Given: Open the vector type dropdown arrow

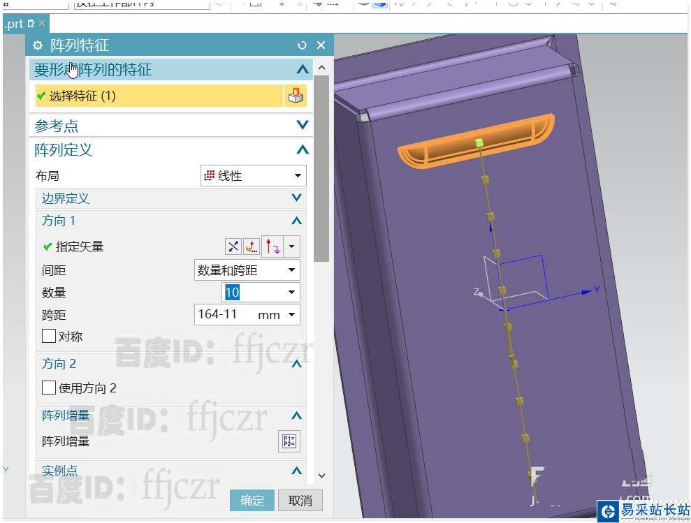Looking at the screenshot, I should click(291, 246).
